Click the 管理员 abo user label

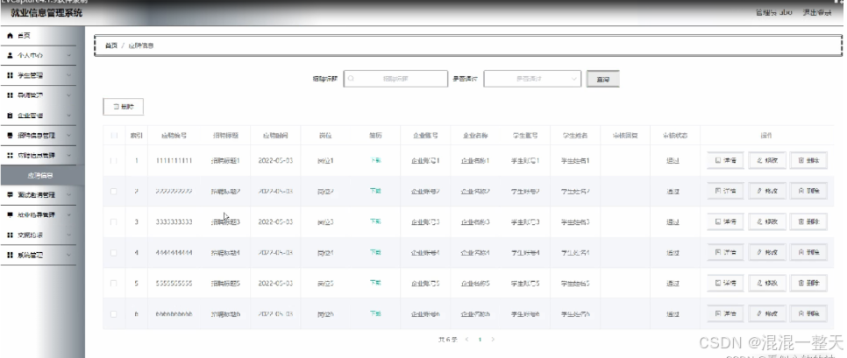click(x=773, y=12)
